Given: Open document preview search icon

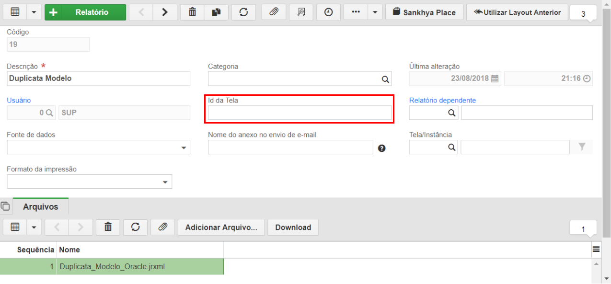Looking at the screenshot, I should point(301,12).
